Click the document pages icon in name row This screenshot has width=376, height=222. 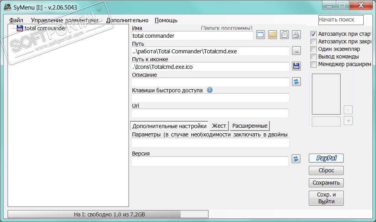[284, 35]
